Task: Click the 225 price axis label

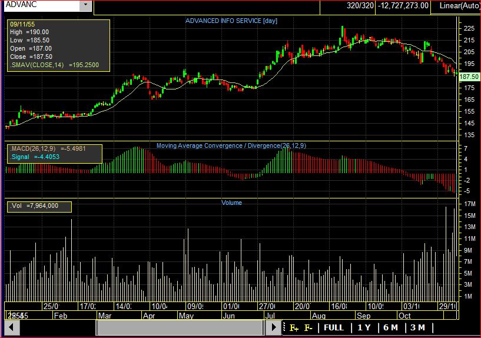Action: 469,28
